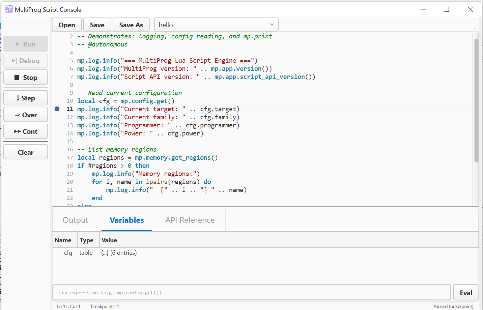The width and height of the screenshot is (483, 310).
Task: Step Over the current line
Action: (x=26, y=115)
